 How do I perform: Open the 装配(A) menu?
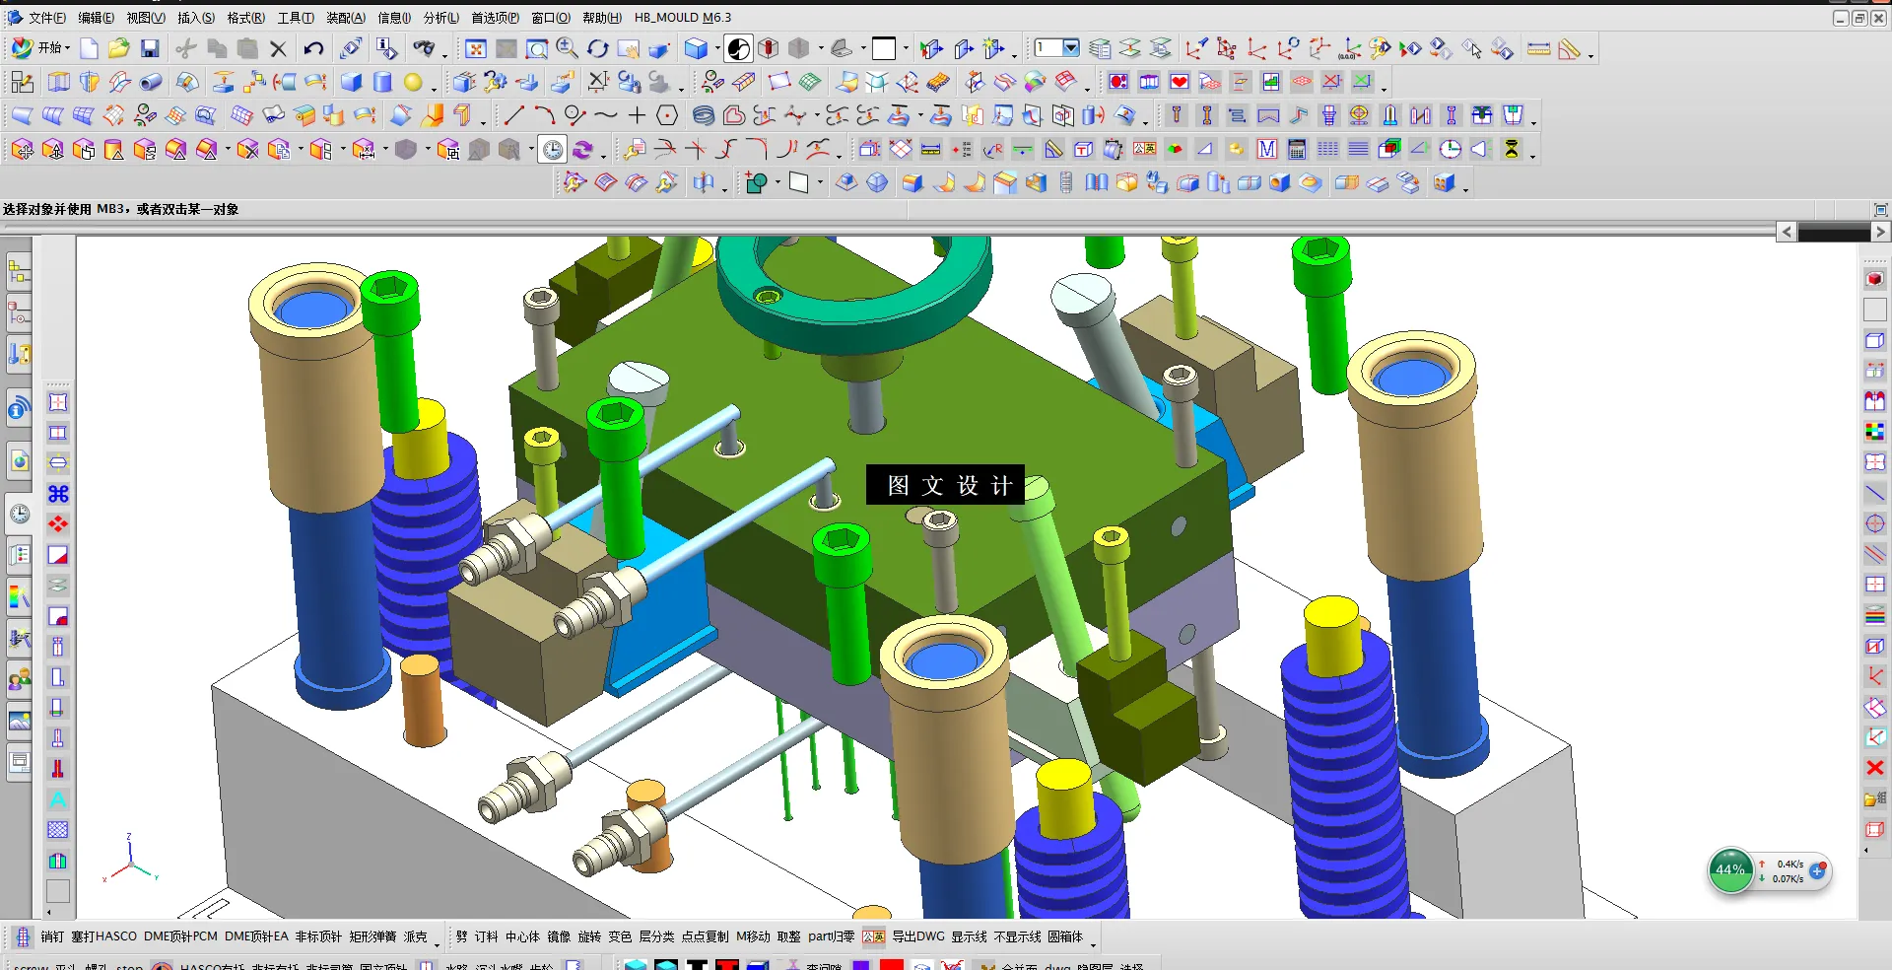pos(346,18)
